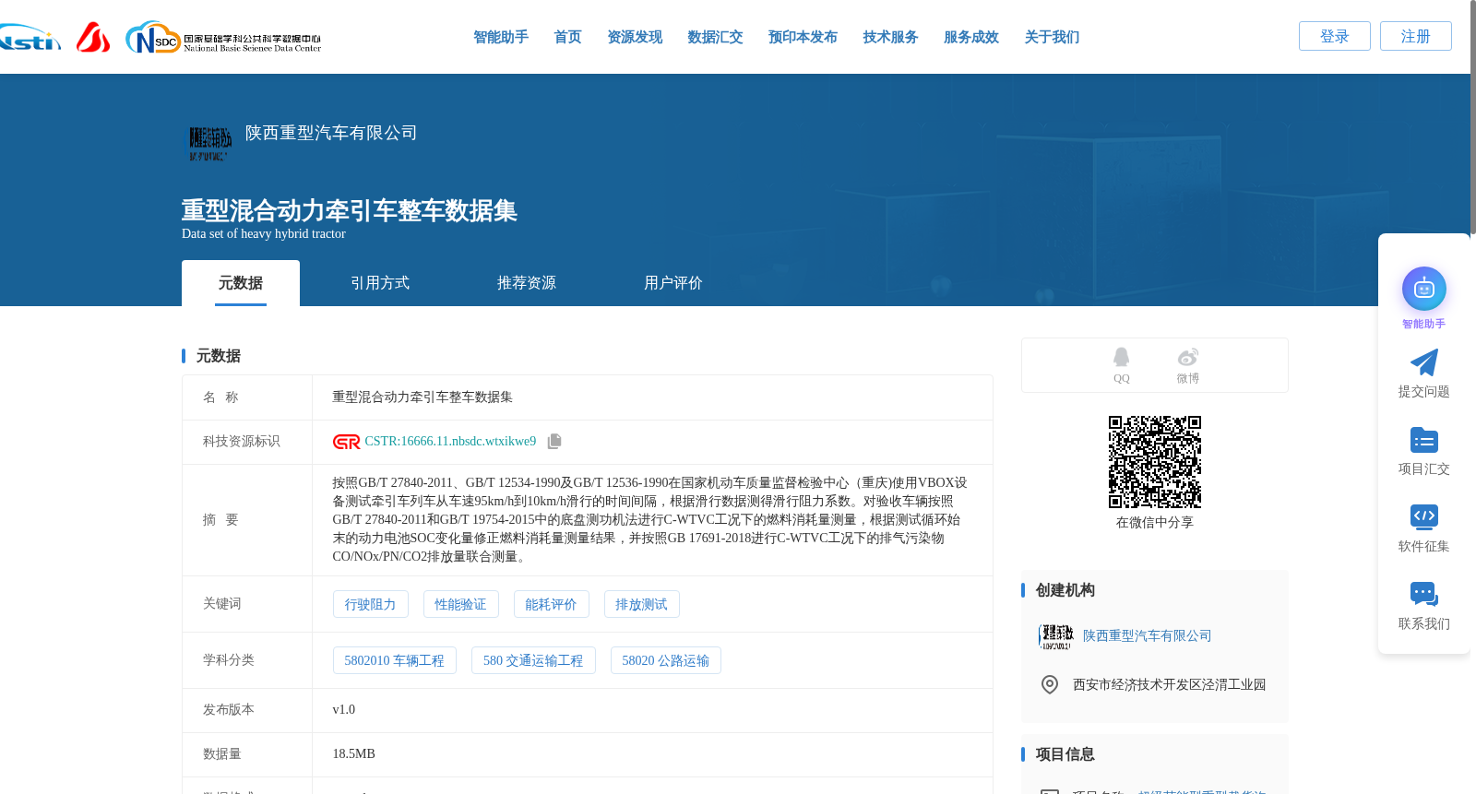Click company logo in 创建机构 panel
The image size is (1476, 794).
[1055, 636]
